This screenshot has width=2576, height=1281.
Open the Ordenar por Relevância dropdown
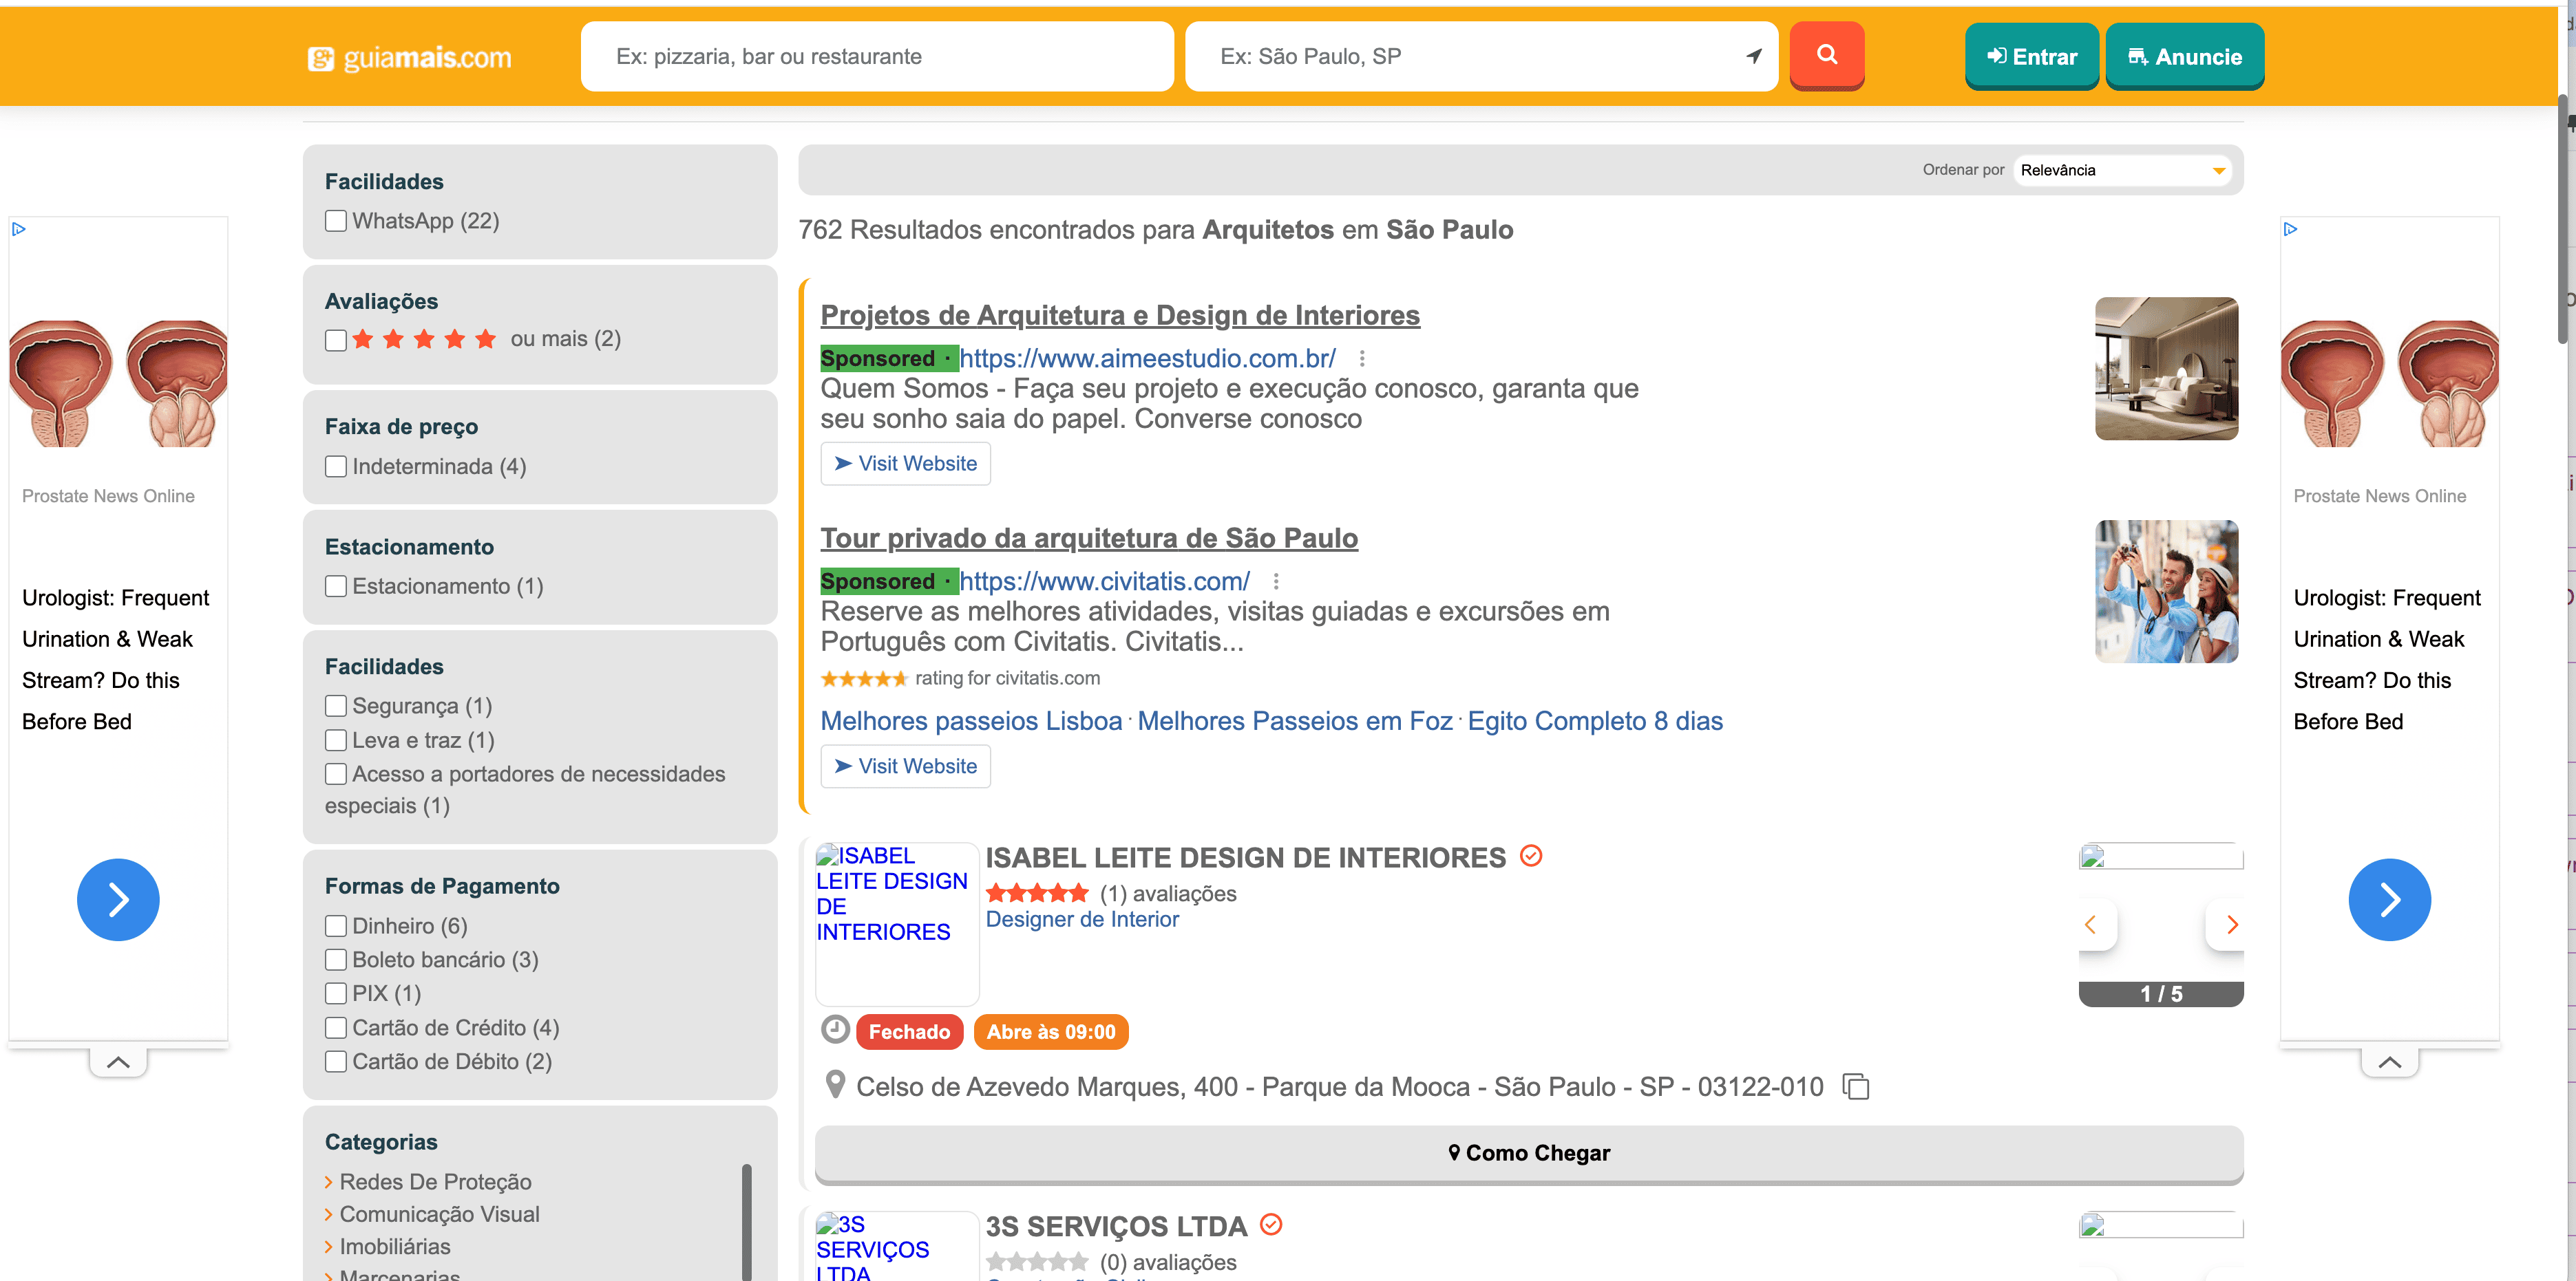(2121, 170)
